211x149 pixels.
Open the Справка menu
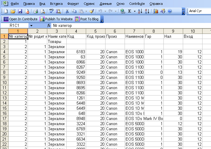click(x=156, y=4)
